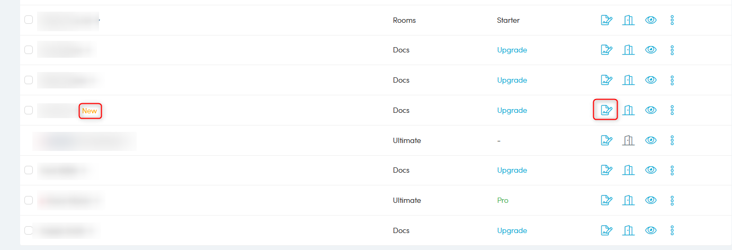Toggle visibility eye in the New-tagged row
The height and width of the screenshot is (250, 732).
[651, 110]
